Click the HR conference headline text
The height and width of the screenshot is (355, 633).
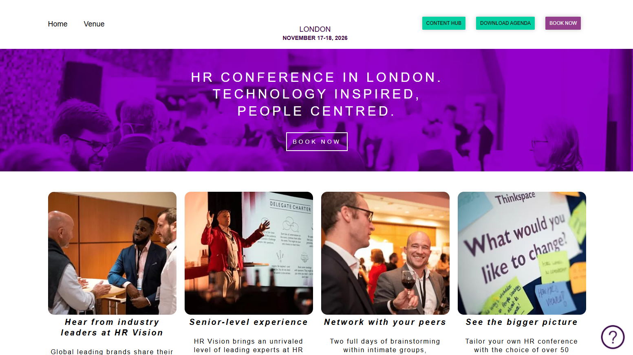tap(316, 94)
